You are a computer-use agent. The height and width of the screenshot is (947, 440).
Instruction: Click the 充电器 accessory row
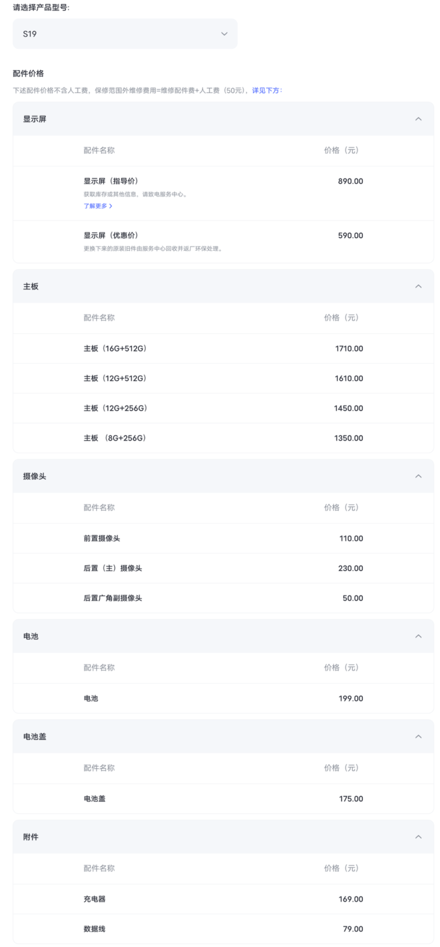223,899
